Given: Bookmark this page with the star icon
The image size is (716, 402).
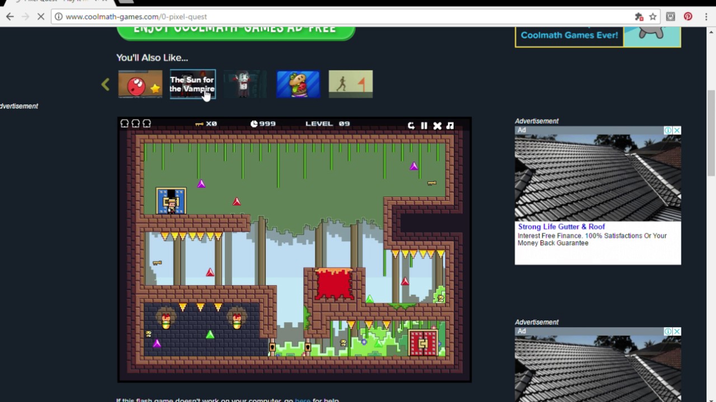Looking at the screenshot, I should [653, 17].
